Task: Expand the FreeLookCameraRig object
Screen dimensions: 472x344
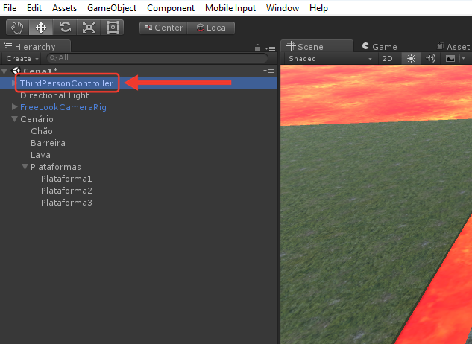Action: coord(14,107)
